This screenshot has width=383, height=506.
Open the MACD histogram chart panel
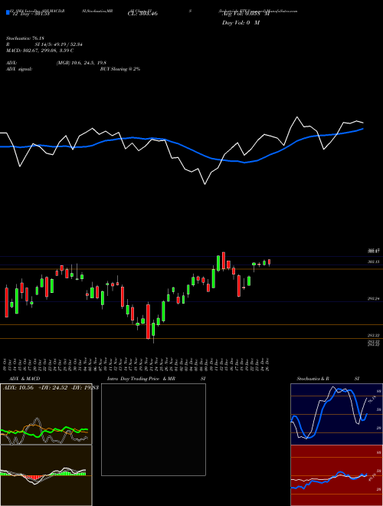pos(46,475)
